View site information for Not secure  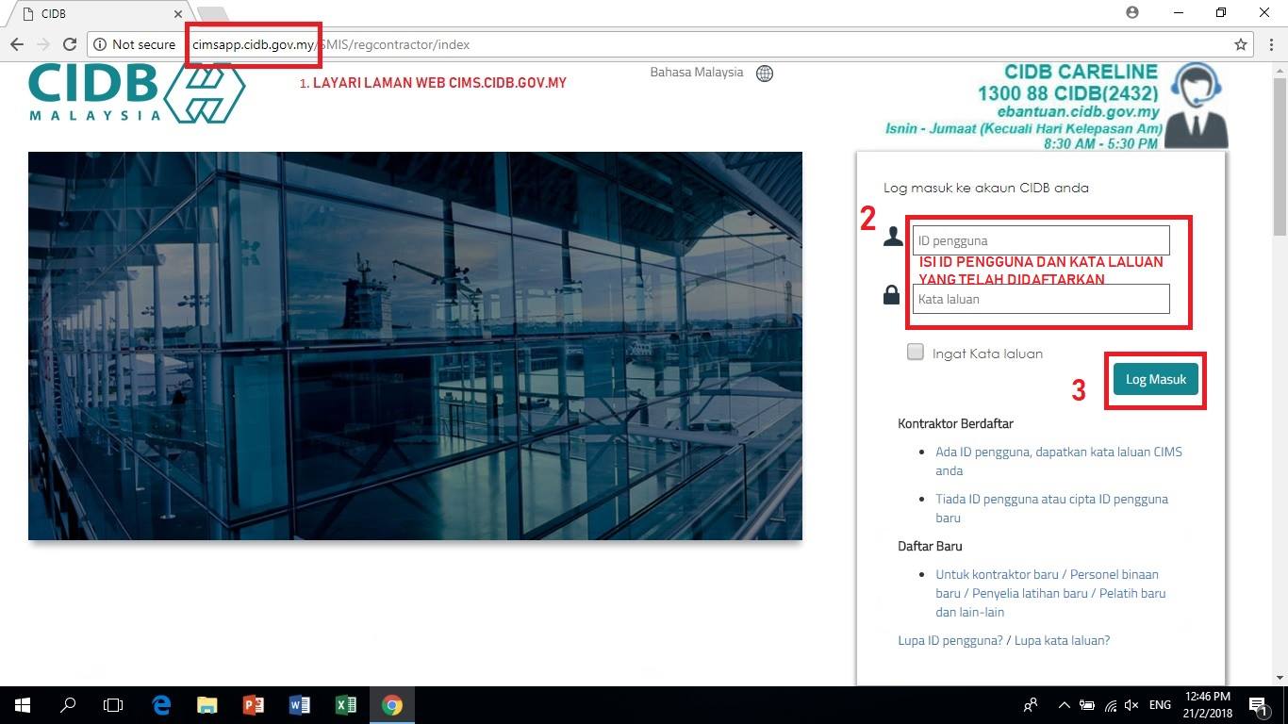coord(134,44)
